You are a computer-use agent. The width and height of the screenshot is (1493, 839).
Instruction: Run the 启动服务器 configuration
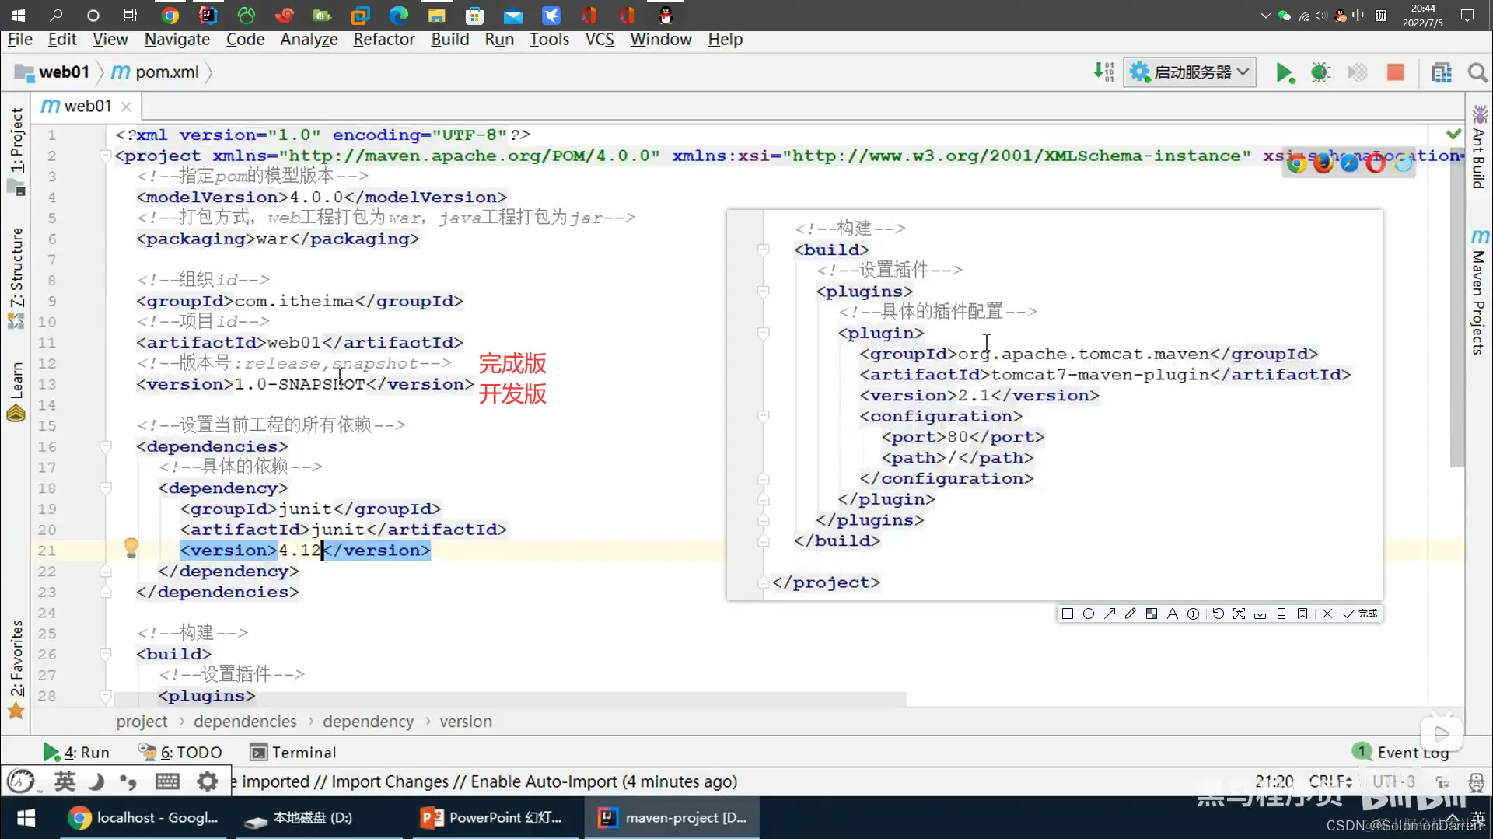[1285, 72]
